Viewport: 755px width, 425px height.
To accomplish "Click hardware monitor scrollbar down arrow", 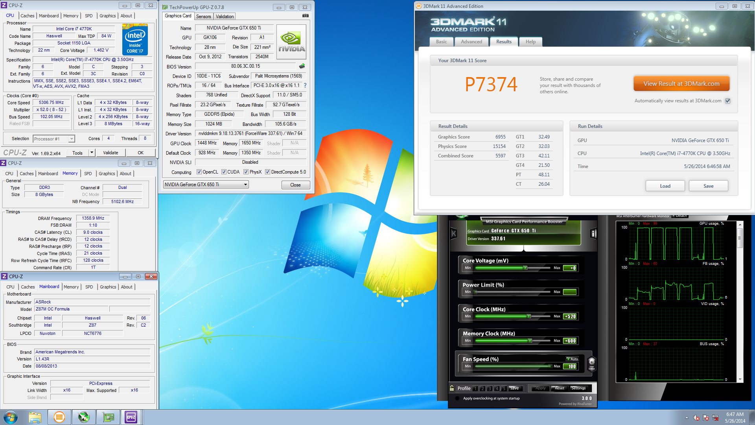I will [x=740, y=379].
